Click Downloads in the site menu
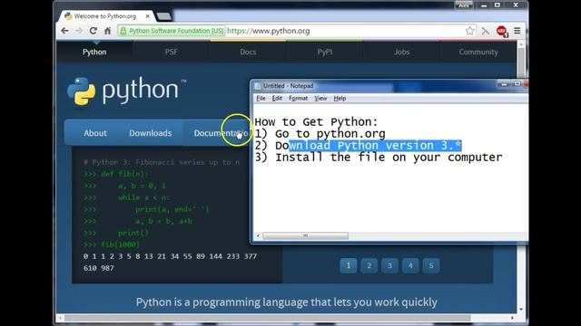The width and height of the screenshot is (581, 326). (151, 133)
